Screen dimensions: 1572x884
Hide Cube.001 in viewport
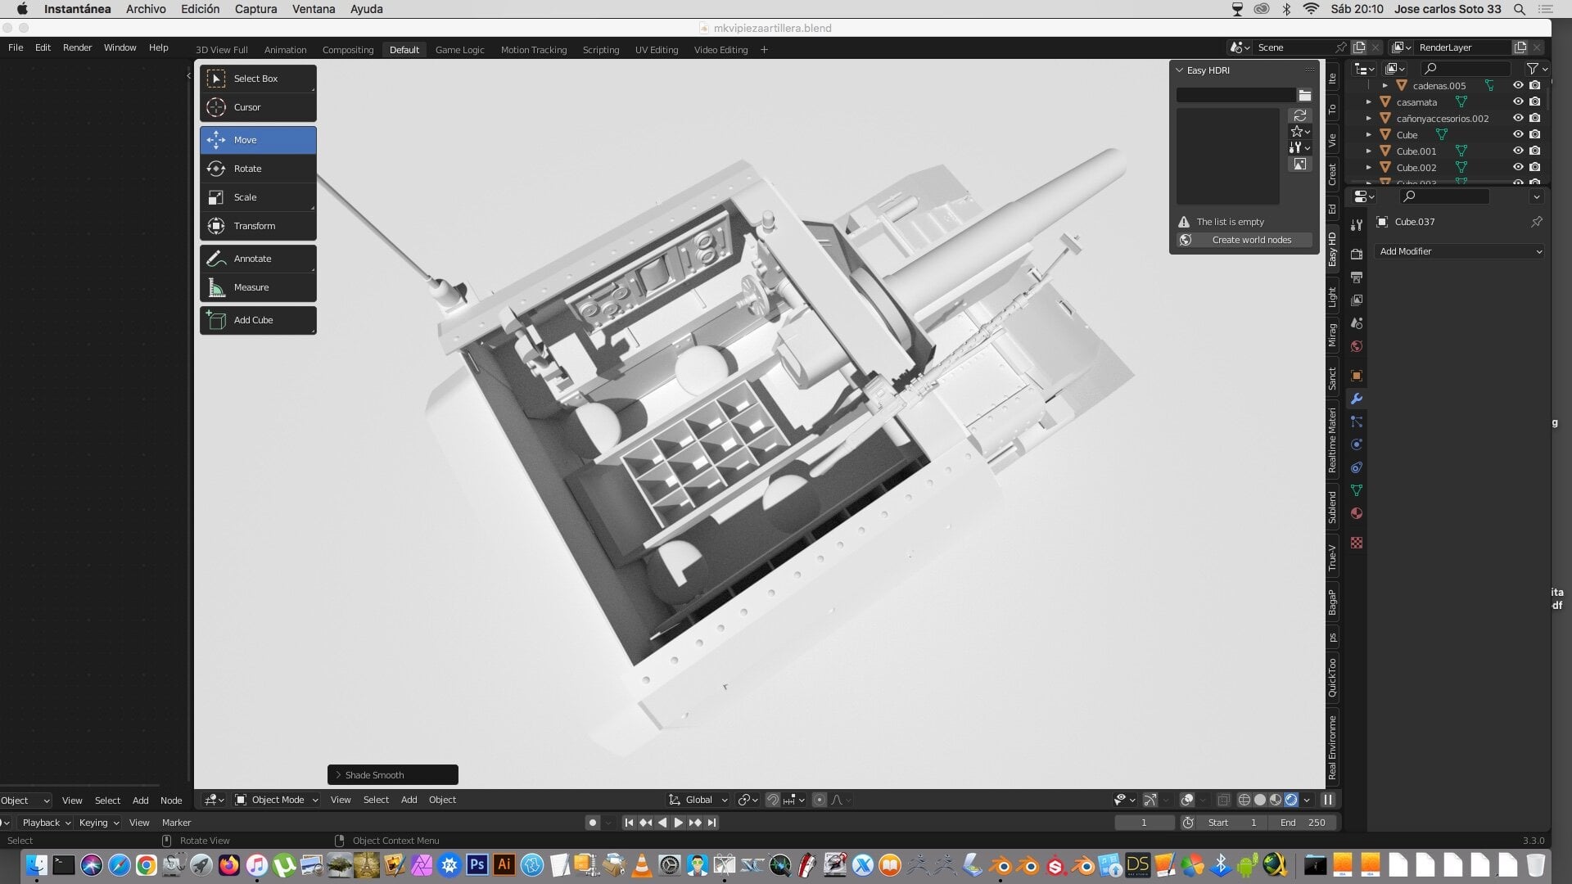(x=1518, y=151)
